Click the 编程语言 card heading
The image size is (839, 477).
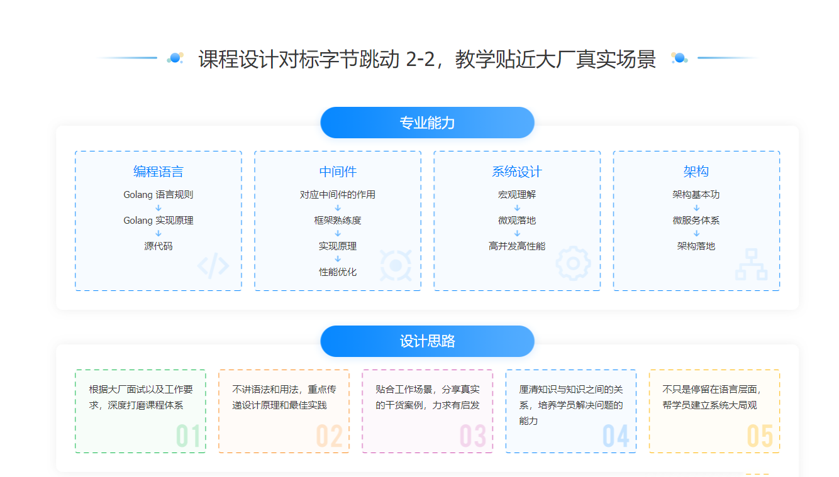coord(158,172)
